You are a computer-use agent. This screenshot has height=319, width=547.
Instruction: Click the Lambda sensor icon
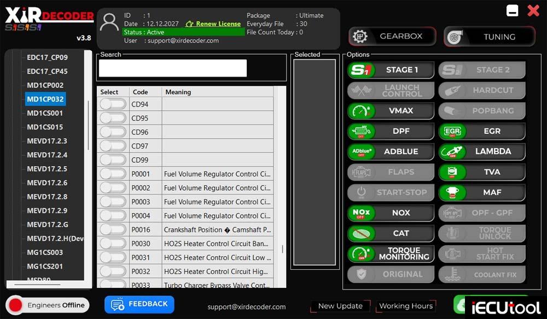(452, 151)
